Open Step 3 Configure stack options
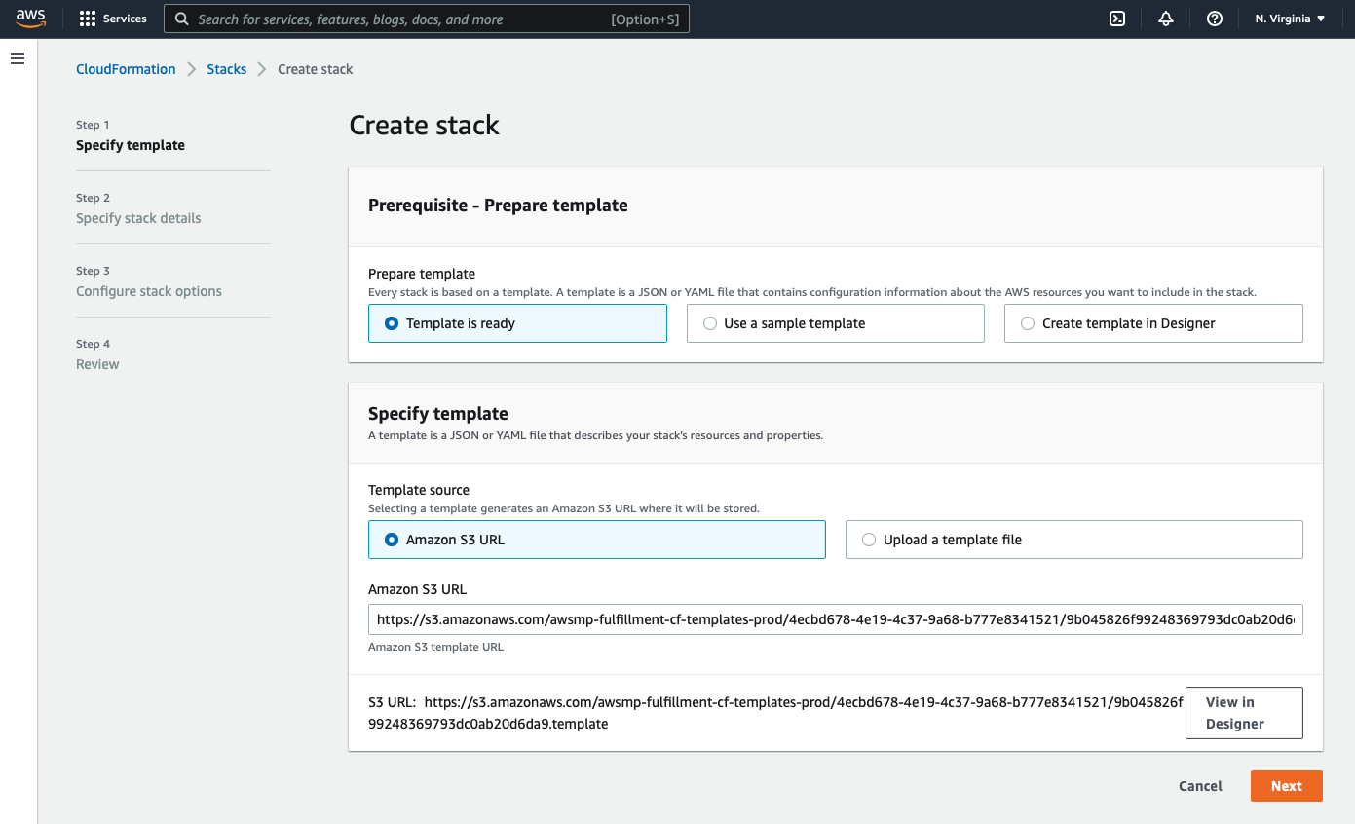1355x824 pixels. (x=148, y=290)
